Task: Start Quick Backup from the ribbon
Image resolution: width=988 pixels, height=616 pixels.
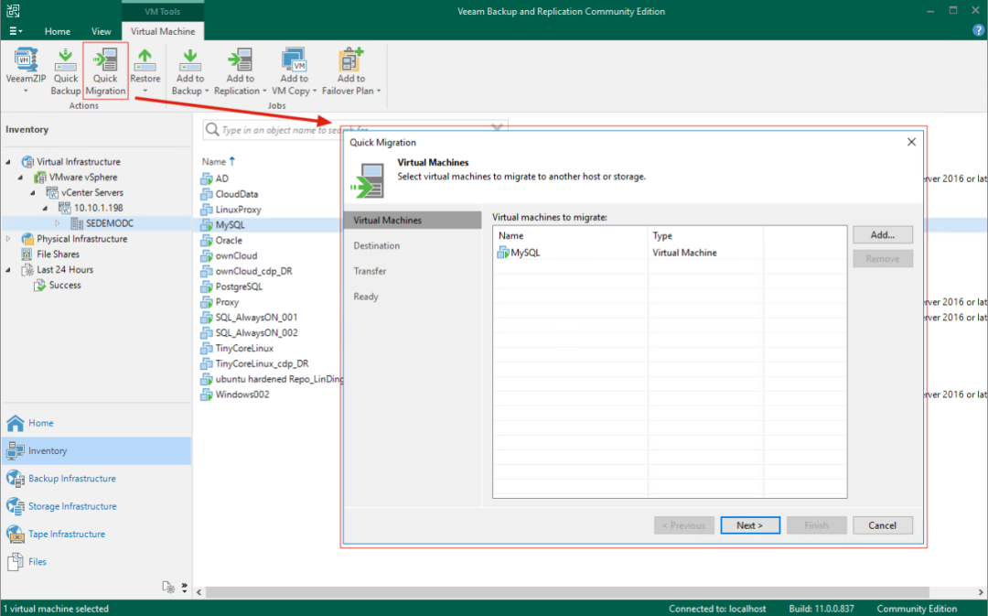Action: coord(66,70)
